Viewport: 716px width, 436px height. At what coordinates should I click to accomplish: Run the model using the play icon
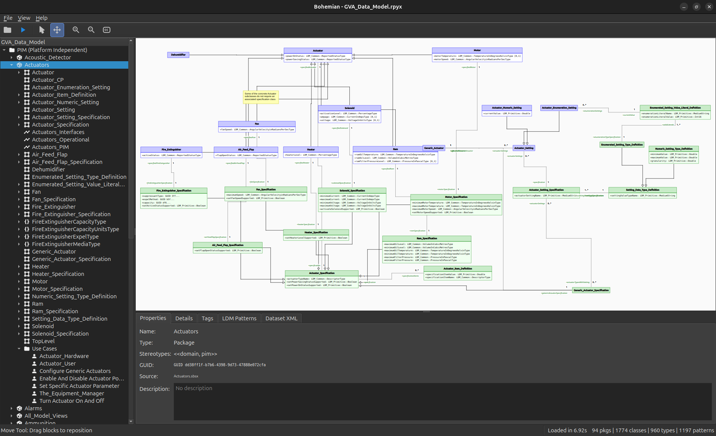click(23, 30)
